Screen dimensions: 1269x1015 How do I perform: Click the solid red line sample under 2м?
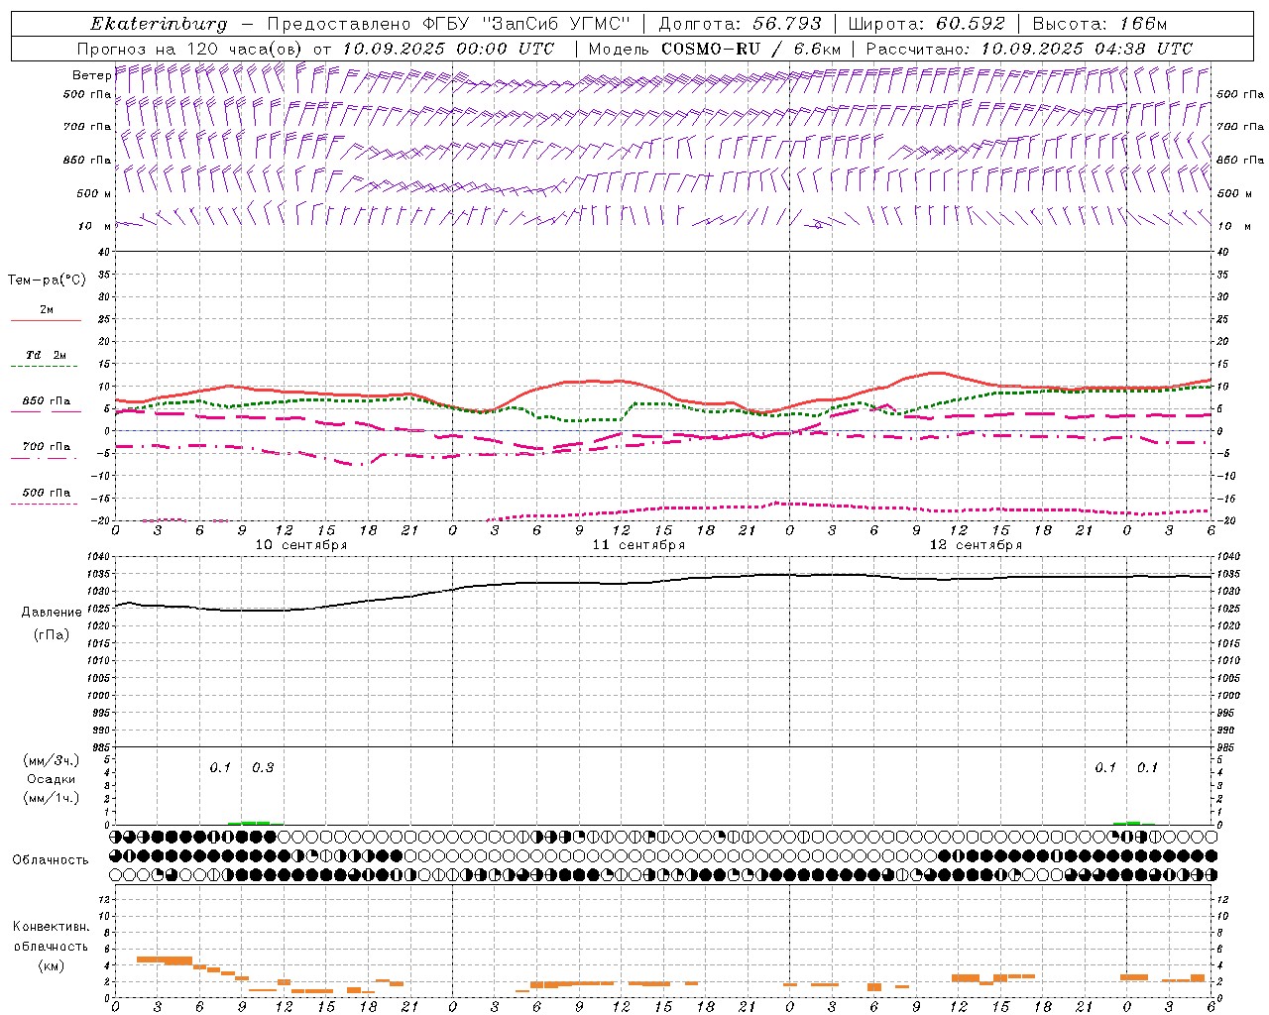click(x=46, y=321)
